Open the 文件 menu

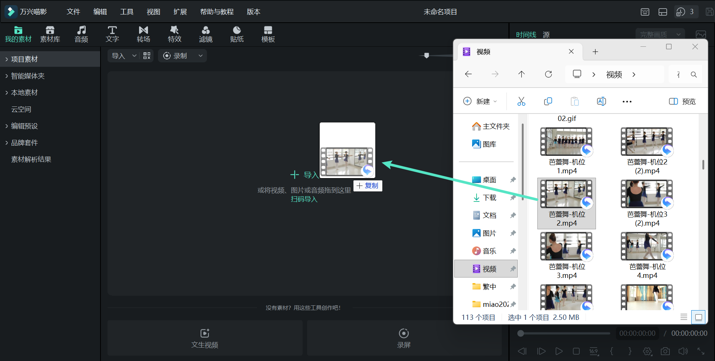tap(73, 12)
